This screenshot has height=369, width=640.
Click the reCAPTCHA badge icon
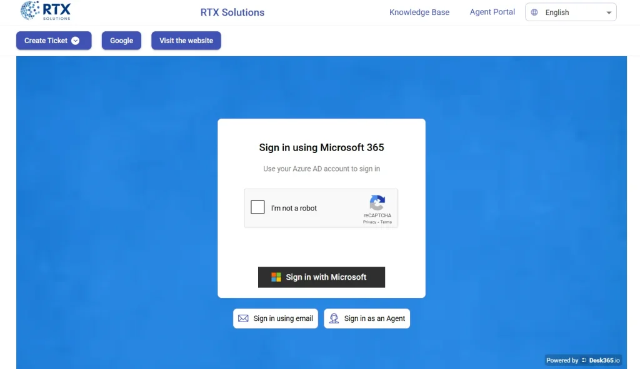click(377, 203)
